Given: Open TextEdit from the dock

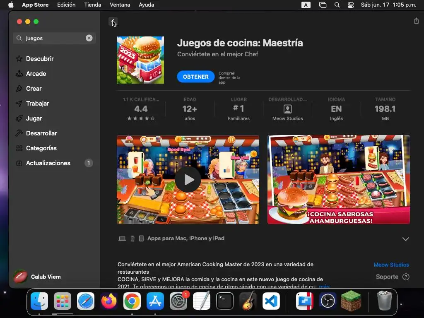Looking at the screenshot, I should (x=202, y=301).
